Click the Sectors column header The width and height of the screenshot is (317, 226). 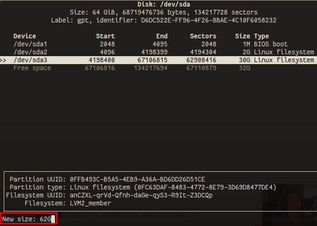203,36
